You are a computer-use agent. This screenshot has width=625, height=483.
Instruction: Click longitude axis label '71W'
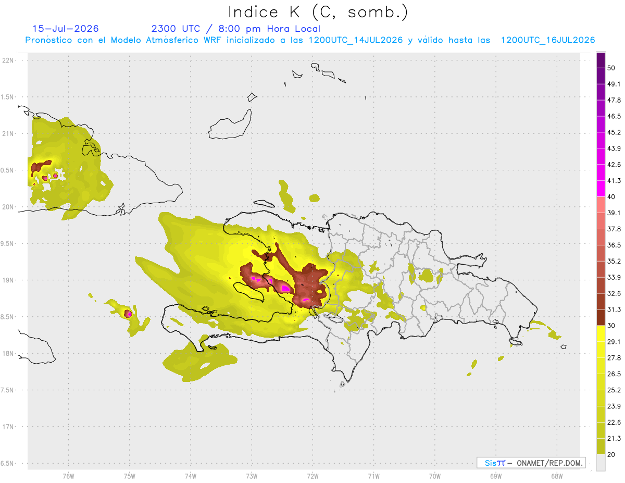coord(373,476)
